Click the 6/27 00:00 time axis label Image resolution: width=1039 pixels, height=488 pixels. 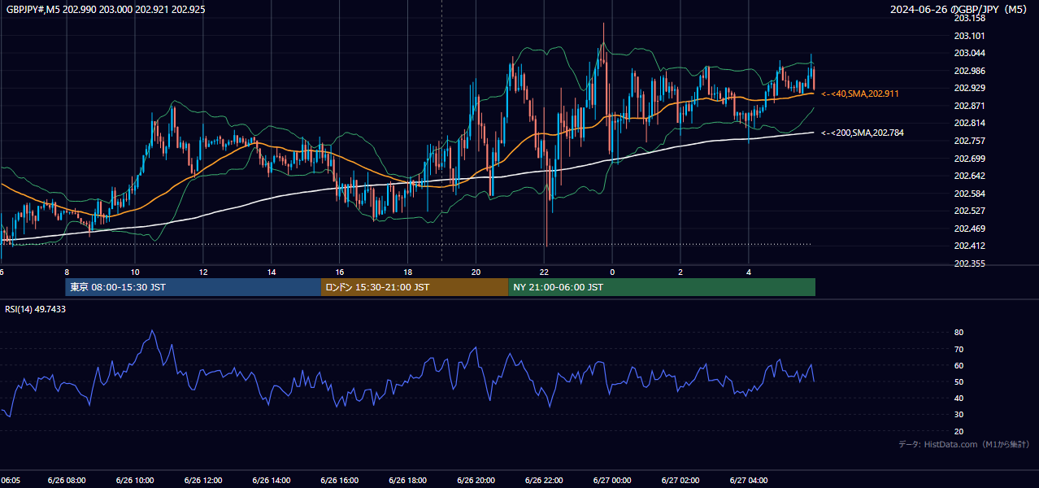(x=612, y=481)
